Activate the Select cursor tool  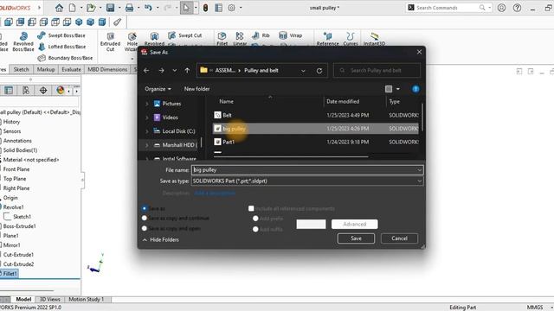pyautogui.click(x=186, y=8)
